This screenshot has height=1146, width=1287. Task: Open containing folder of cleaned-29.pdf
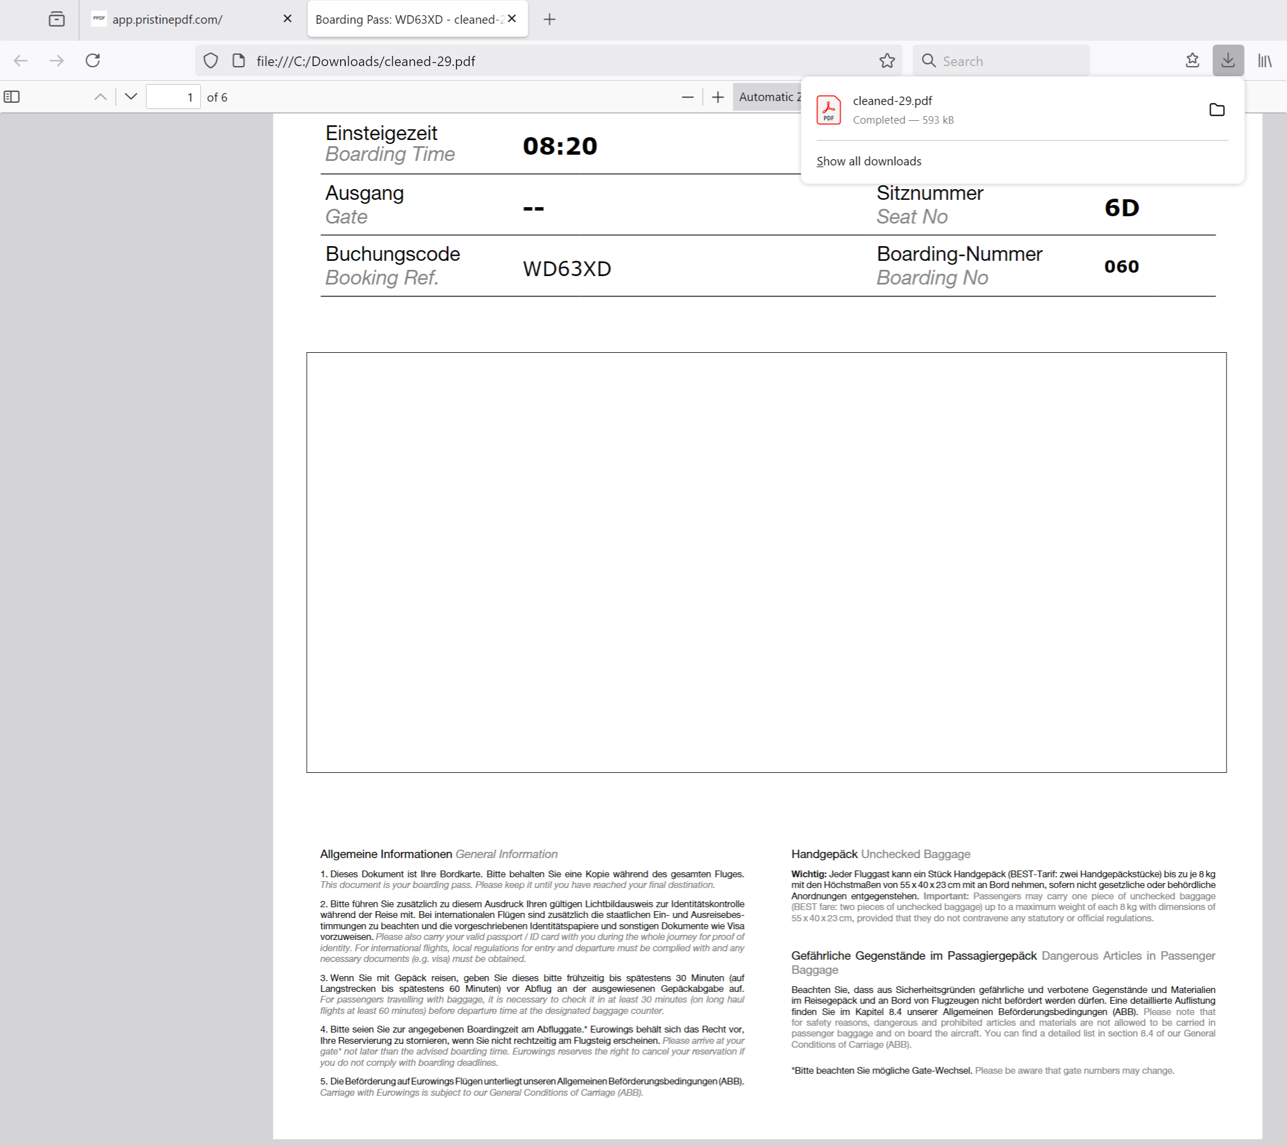tap(1217, 110)
